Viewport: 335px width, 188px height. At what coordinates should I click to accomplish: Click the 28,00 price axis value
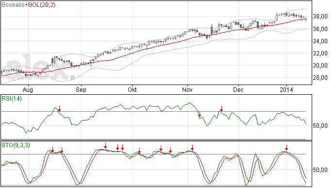(x=320, y=78)
